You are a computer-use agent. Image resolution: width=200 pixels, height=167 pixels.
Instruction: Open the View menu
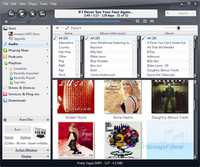(22, 4)
